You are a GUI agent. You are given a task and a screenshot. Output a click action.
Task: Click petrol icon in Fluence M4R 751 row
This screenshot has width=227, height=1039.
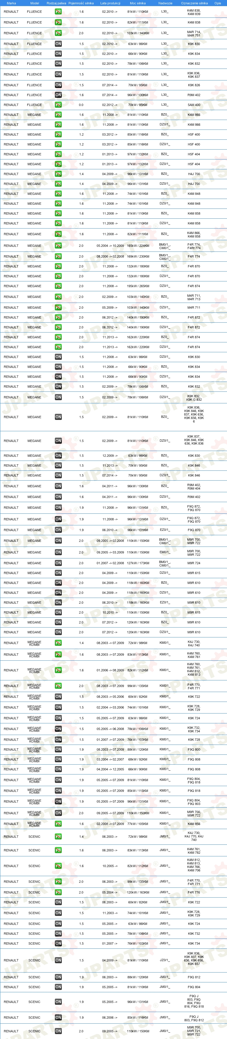(58, 33)
